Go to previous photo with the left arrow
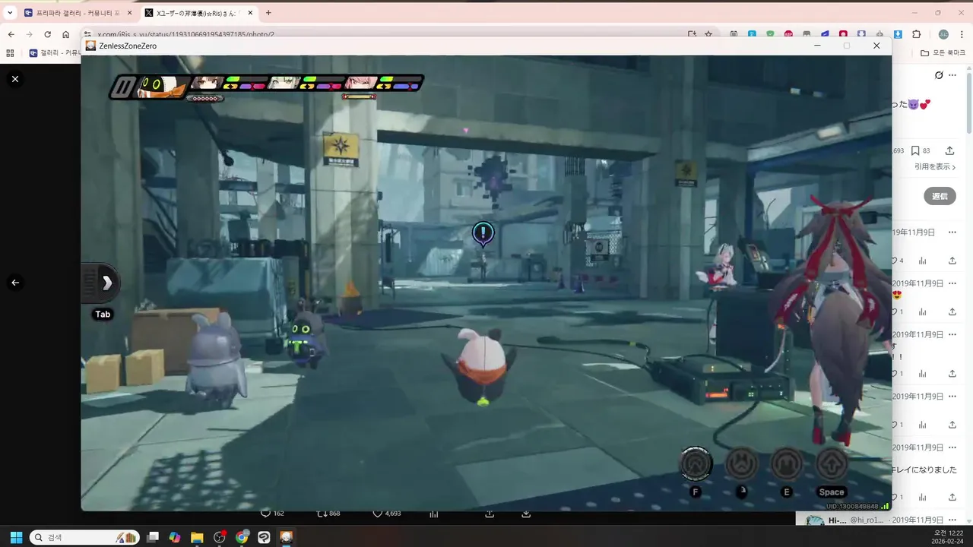973x547 pixels. (15, 283)
